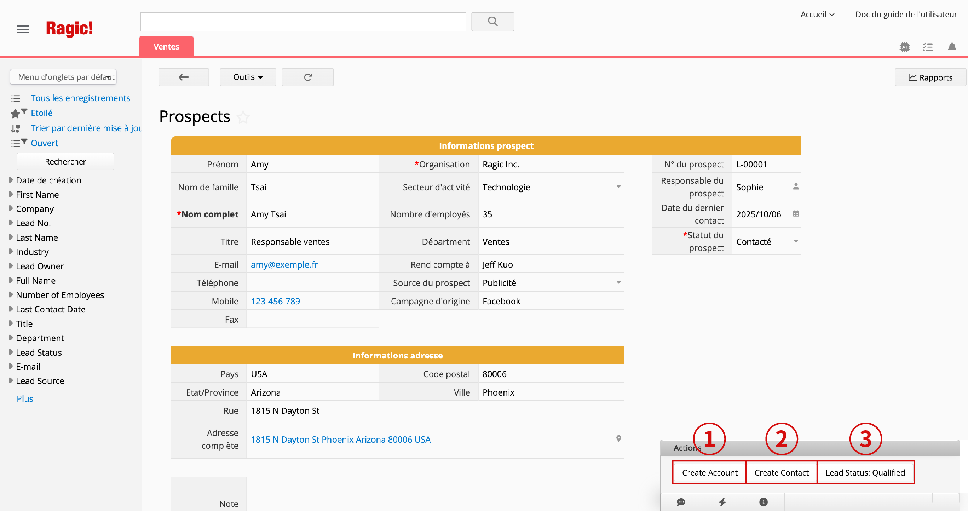Click the lightning bolt actions icon

(x=722, y=502)
